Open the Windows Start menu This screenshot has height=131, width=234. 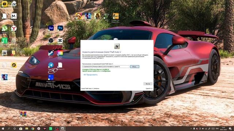3,128
